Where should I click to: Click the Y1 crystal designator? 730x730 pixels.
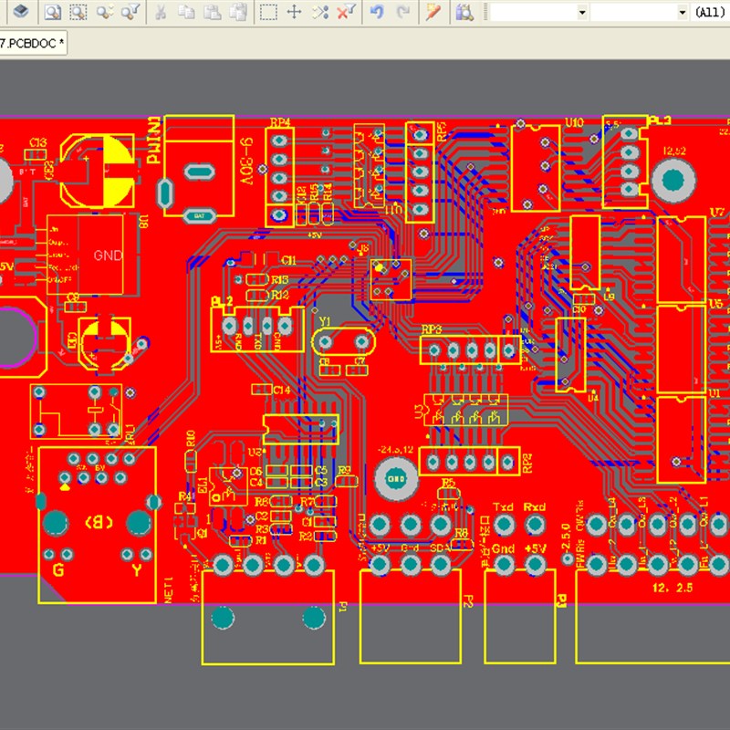coord(325,321)
